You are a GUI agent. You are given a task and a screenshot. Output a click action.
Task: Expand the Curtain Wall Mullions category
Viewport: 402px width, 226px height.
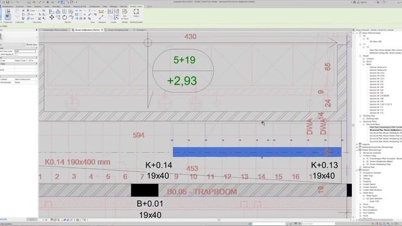(x=361, y=190)
